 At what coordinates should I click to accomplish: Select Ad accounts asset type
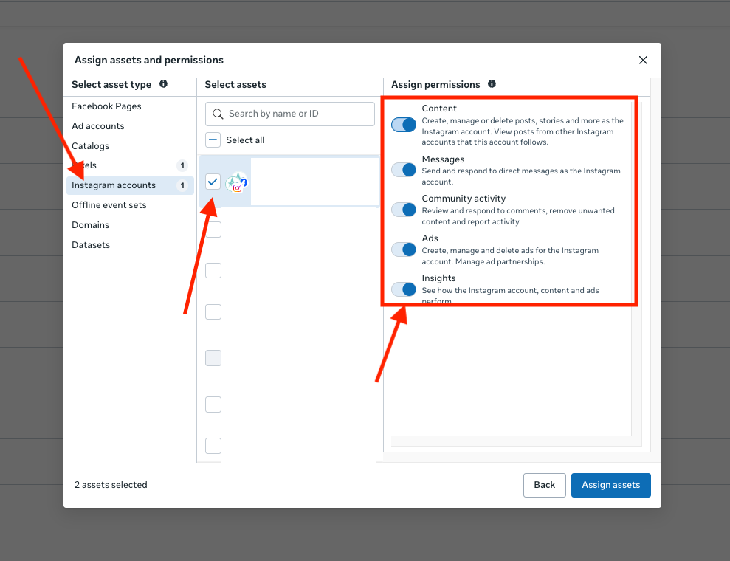98,126
